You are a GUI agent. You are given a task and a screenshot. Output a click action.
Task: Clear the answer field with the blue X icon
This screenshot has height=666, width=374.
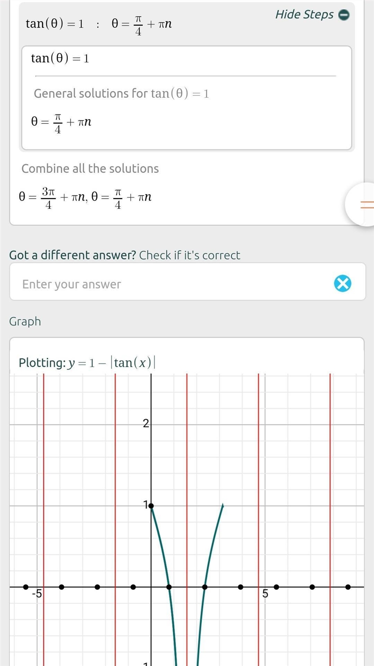coord(343,283)
